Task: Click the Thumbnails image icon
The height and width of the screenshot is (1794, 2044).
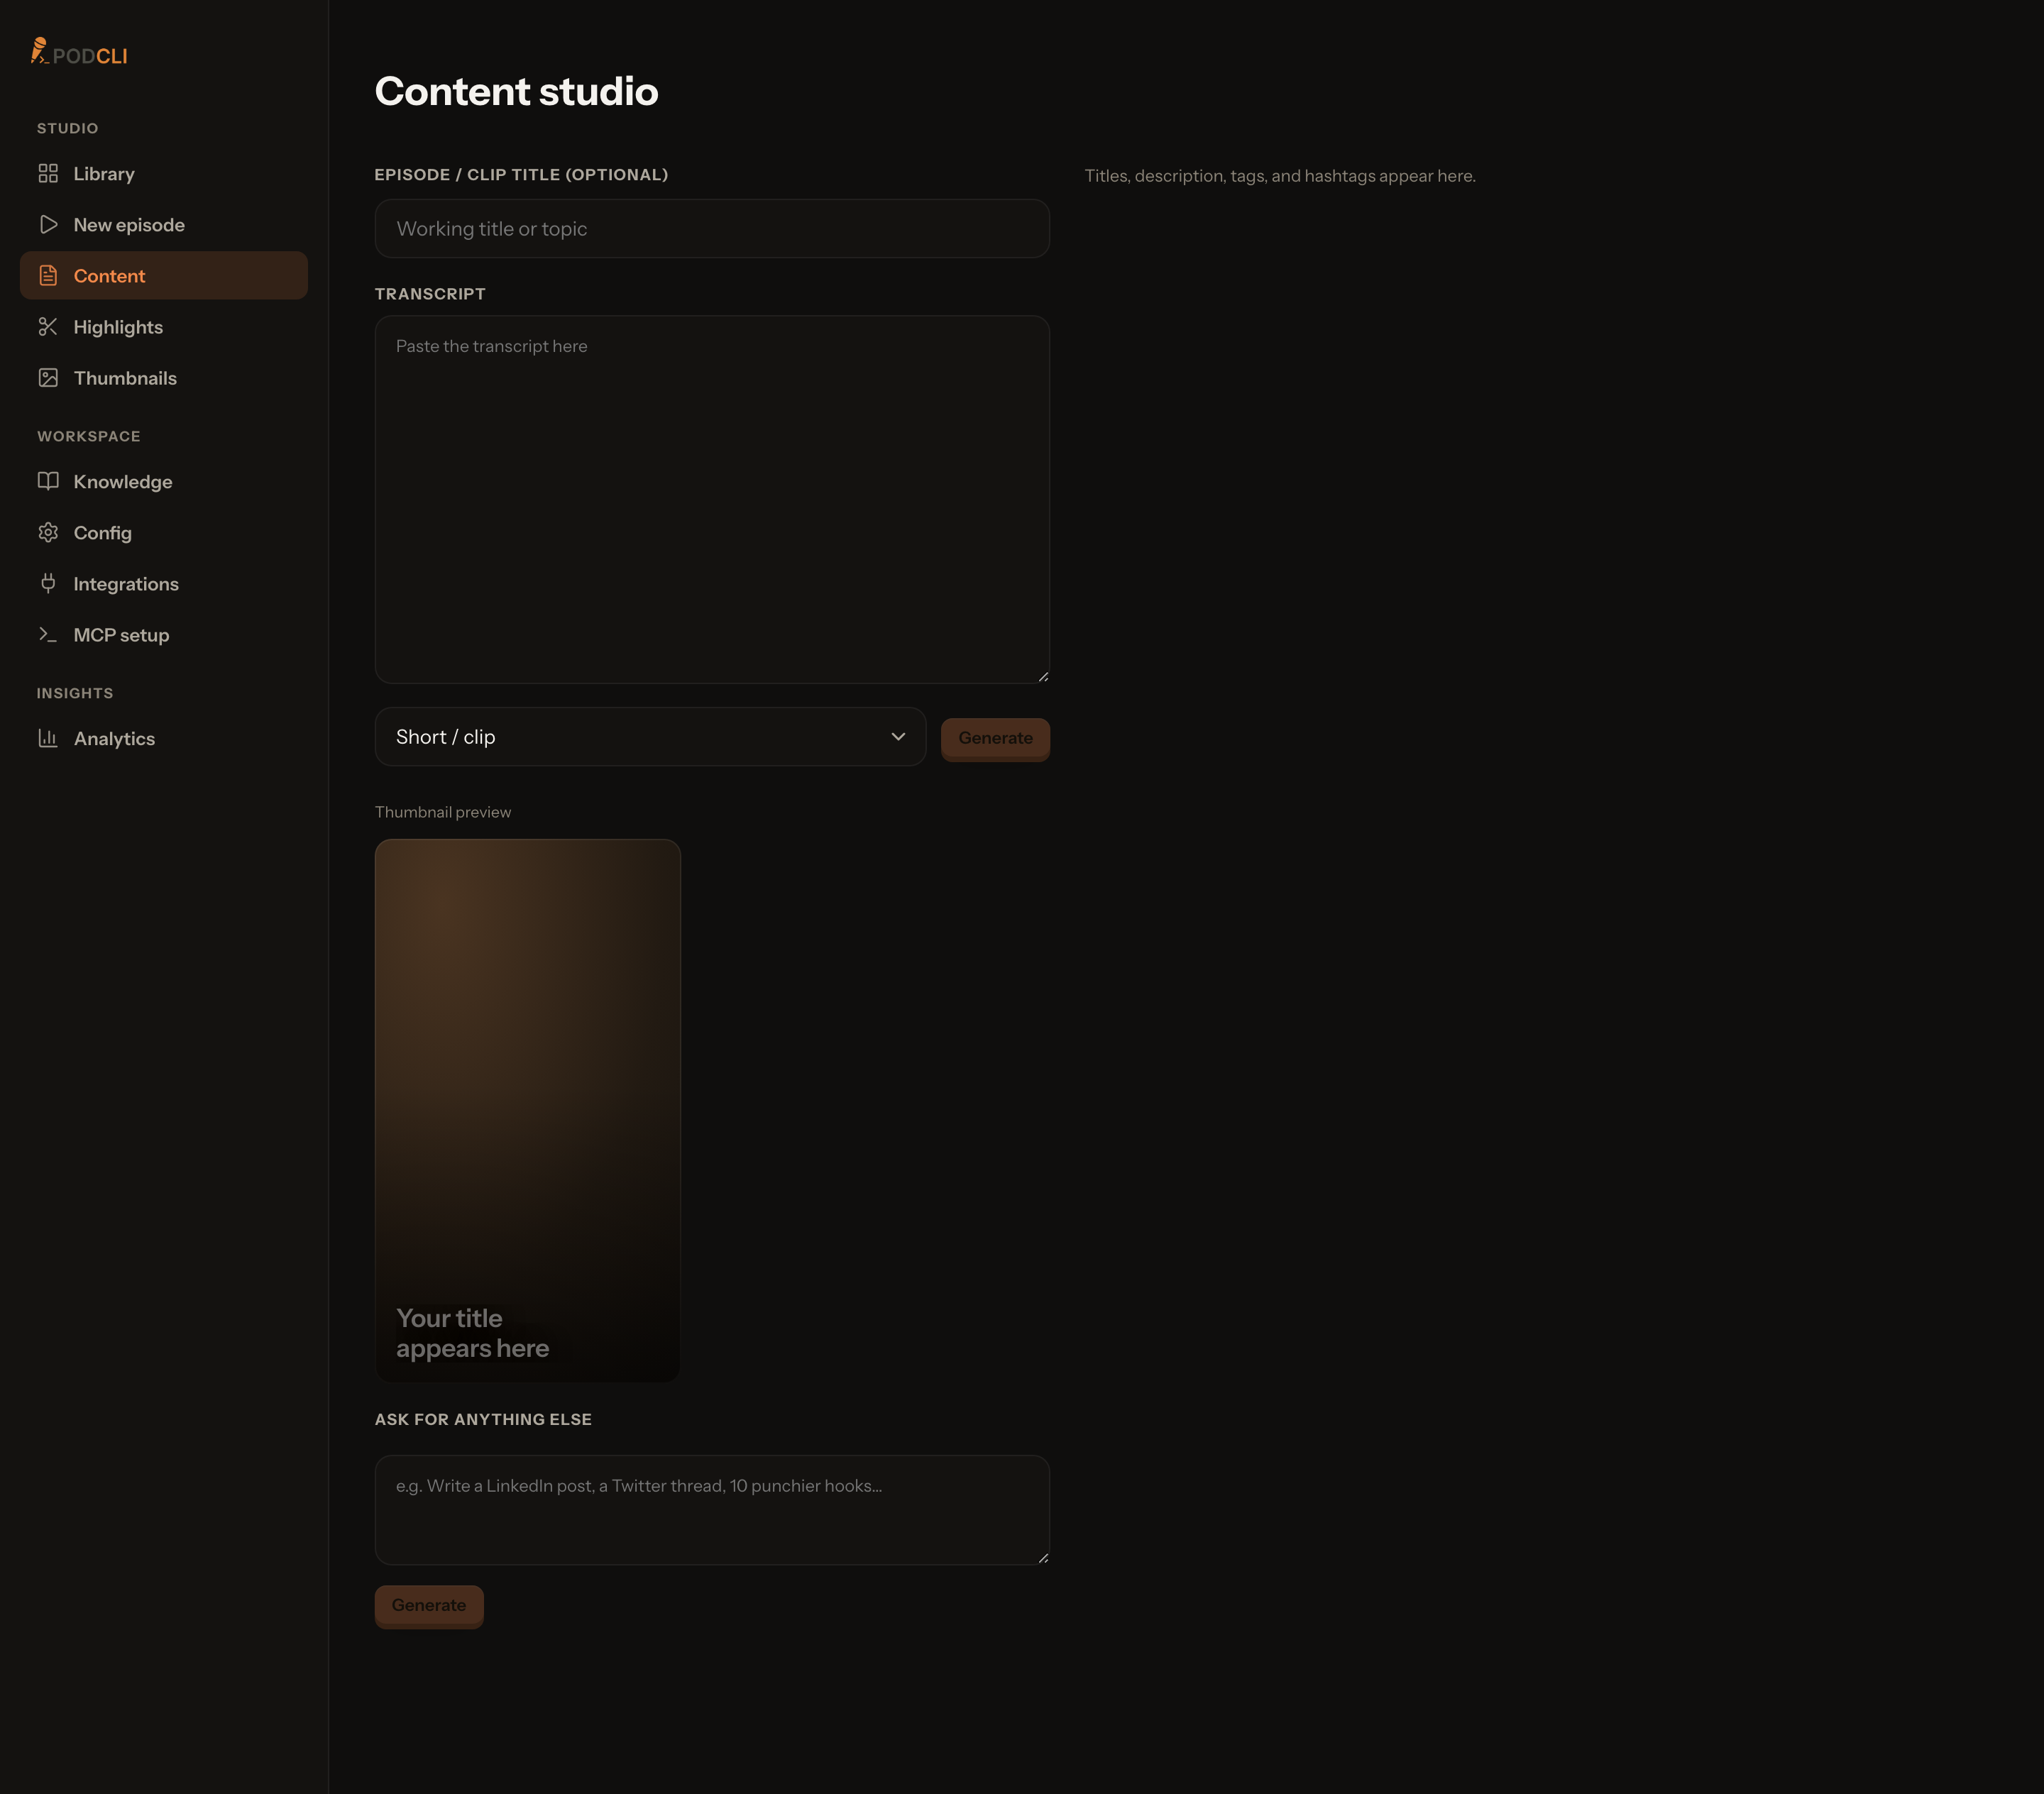Action: click(x=48, y=378)
